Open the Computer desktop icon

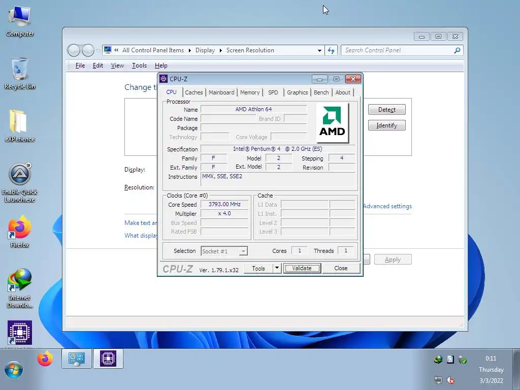tap(20, 21)
